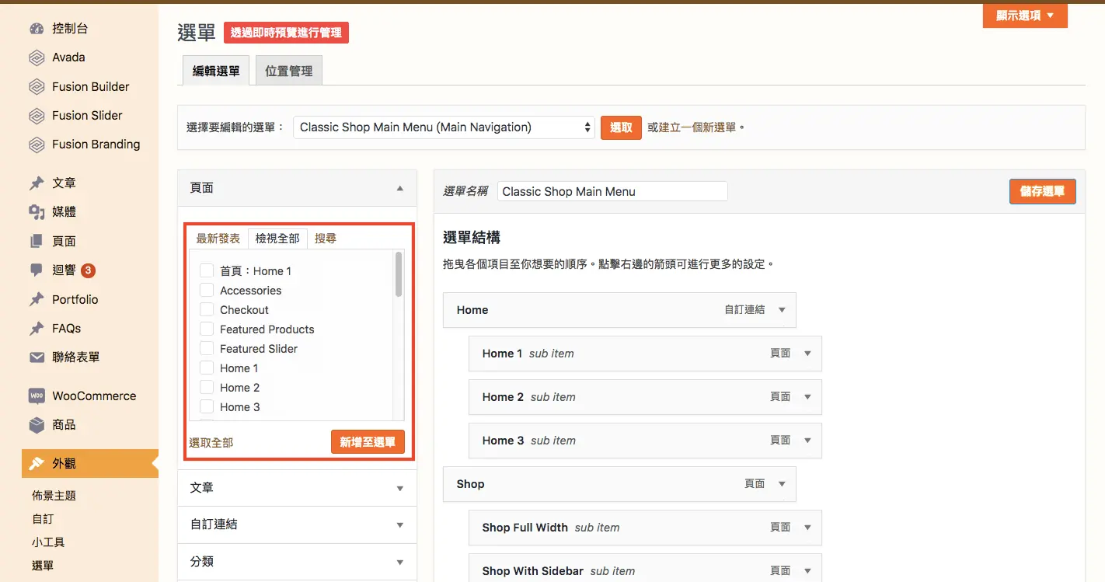The width and height of the screenshot is (1105, 582).
Task: Check the 首頁：Home 1 checkbox
Action: pos(207,270)
